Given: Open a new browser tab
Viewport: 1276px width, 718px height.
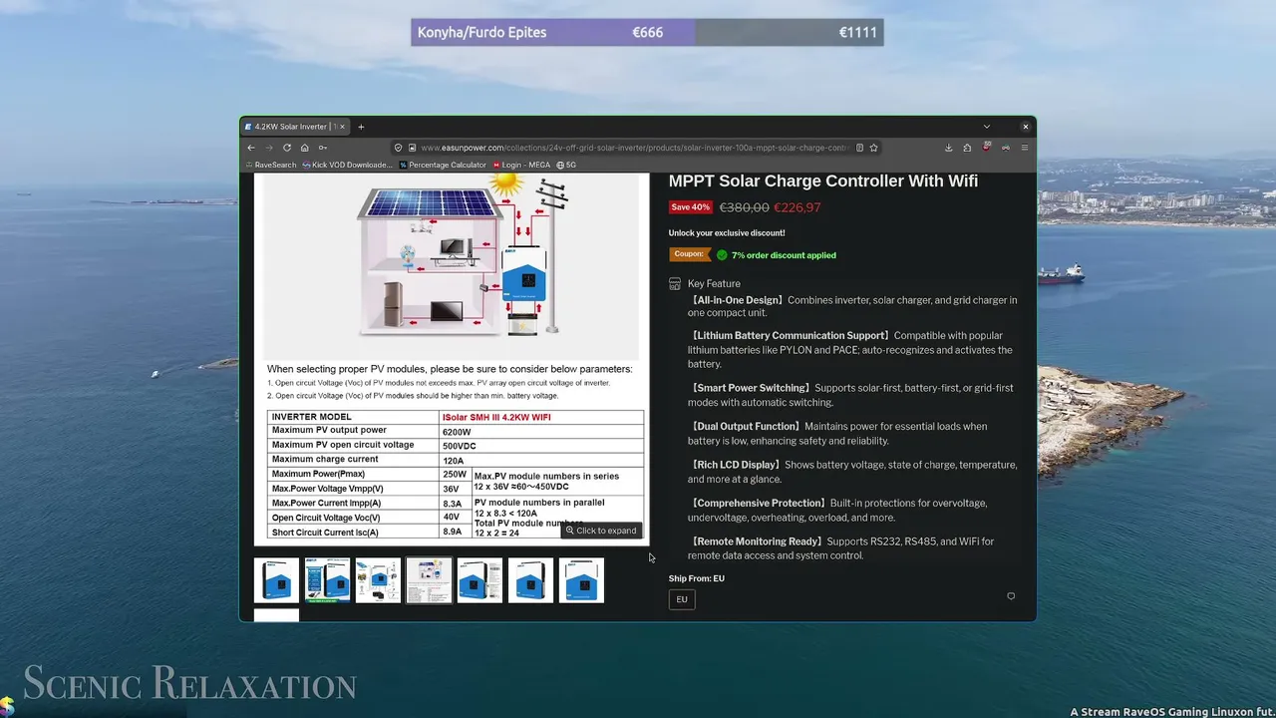Looking at the screenshot, I should click(361, 127).
